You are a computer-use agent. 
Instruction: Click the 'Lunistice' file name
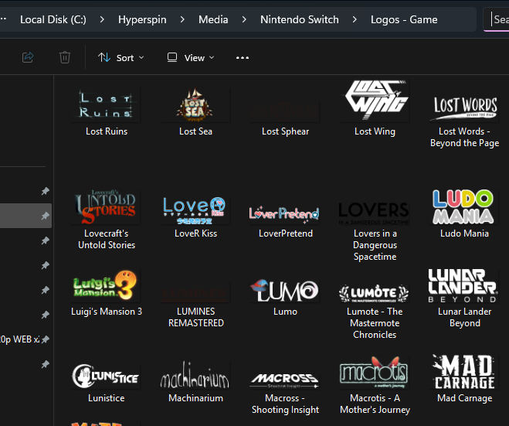pos(107,398)
